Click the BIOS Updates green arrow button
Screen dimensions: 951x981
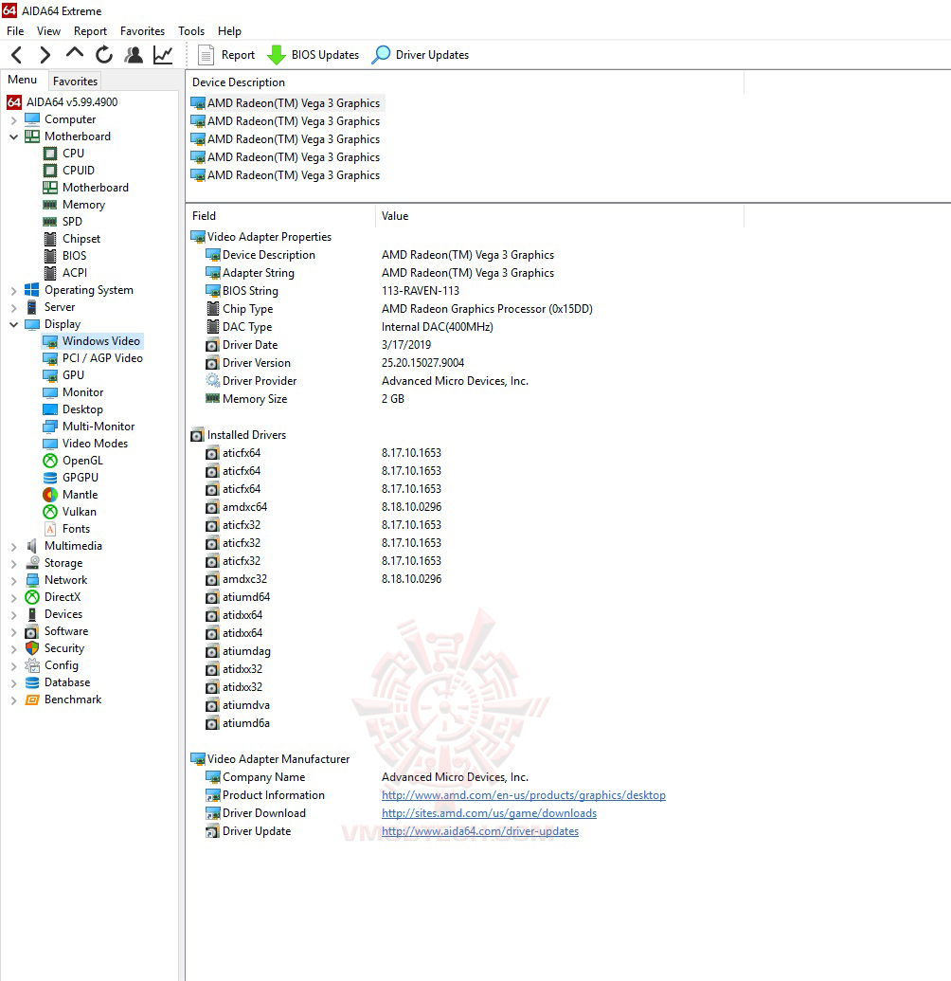coord(314,55)
